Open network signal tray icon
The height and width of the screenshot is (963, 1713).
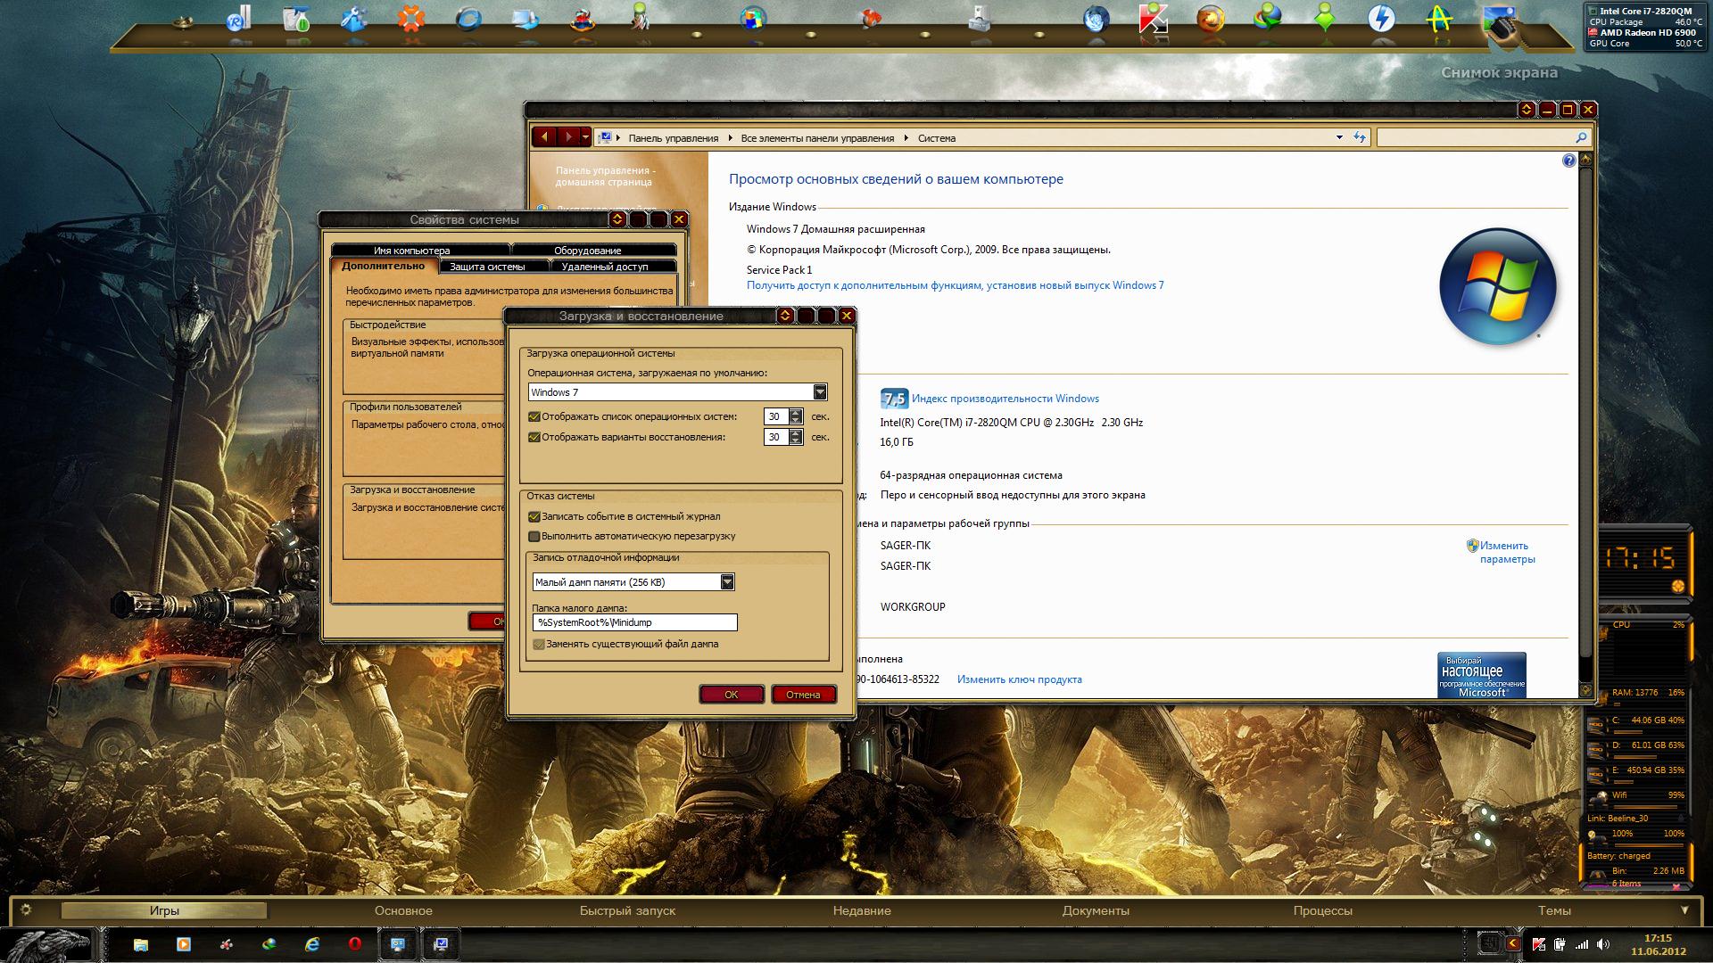tap(1582, 944)
